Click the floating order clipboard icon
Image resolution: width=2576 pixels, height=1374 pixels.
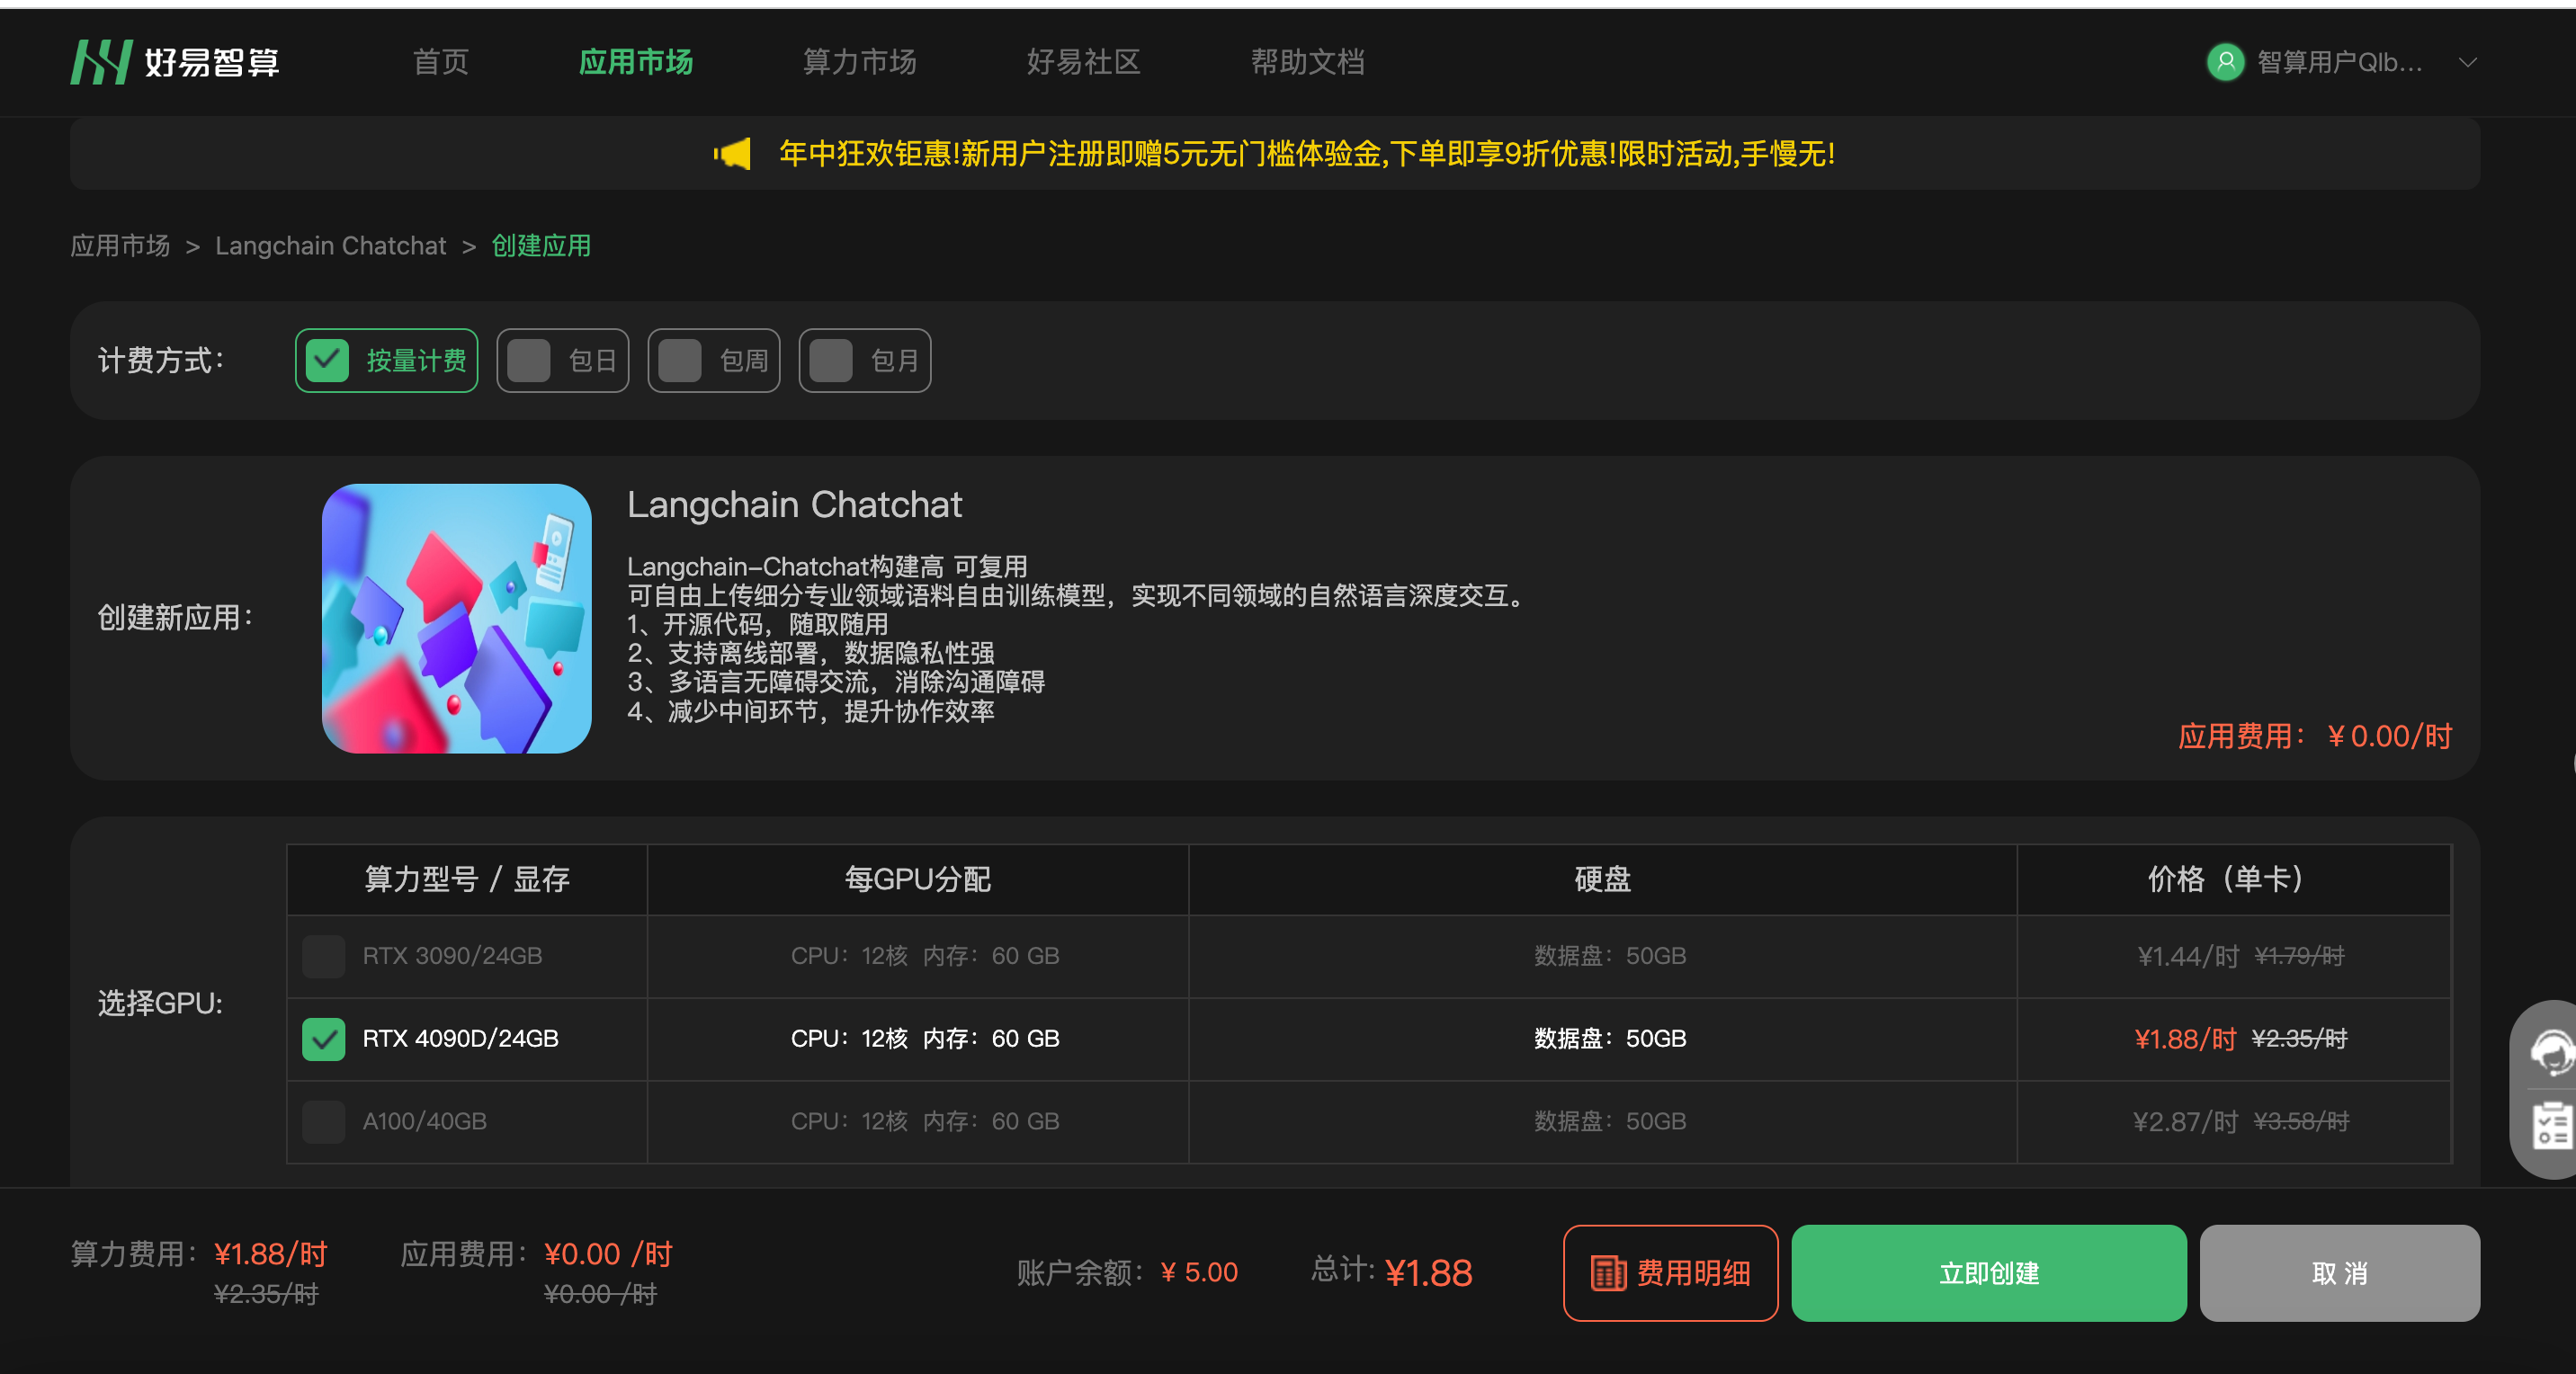click(x=2552, y=1126)
